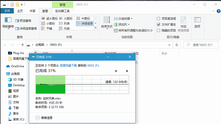
Task: Switch to the Home (主页) ribbon tab
Action: [20, 11]
